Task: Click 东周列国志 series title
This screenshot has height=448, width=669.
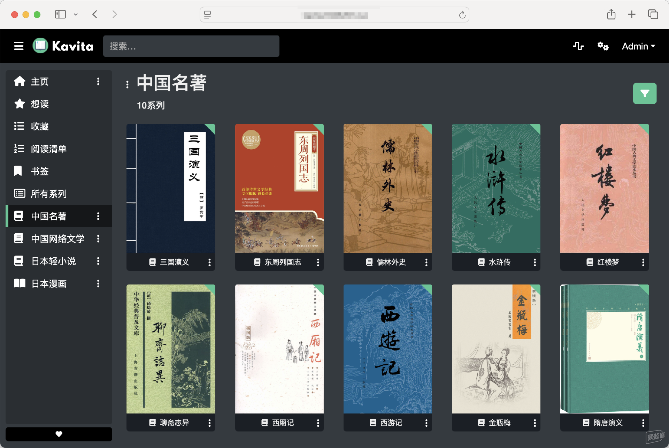Action: click(283, 262)
